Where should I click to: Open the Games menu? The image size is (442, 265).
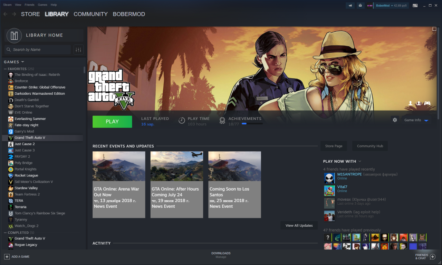click(x=42, y=5)
